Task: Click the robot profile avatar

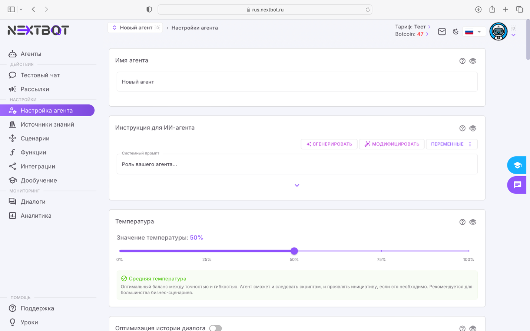Action: tap(498, 32)
